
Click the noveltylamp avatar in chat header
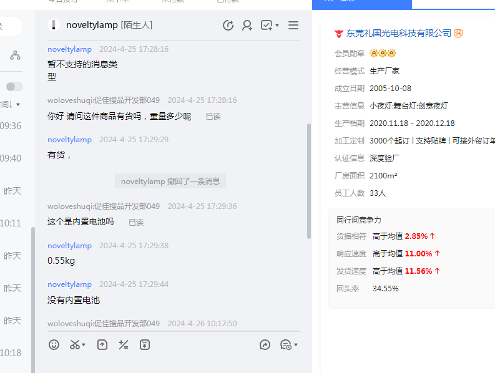(54, 25)
